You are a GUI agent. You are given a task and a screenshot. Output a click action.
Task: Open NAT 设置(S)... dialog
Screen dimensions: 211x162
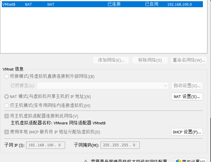pyautogui.click(x=187, y=96)
